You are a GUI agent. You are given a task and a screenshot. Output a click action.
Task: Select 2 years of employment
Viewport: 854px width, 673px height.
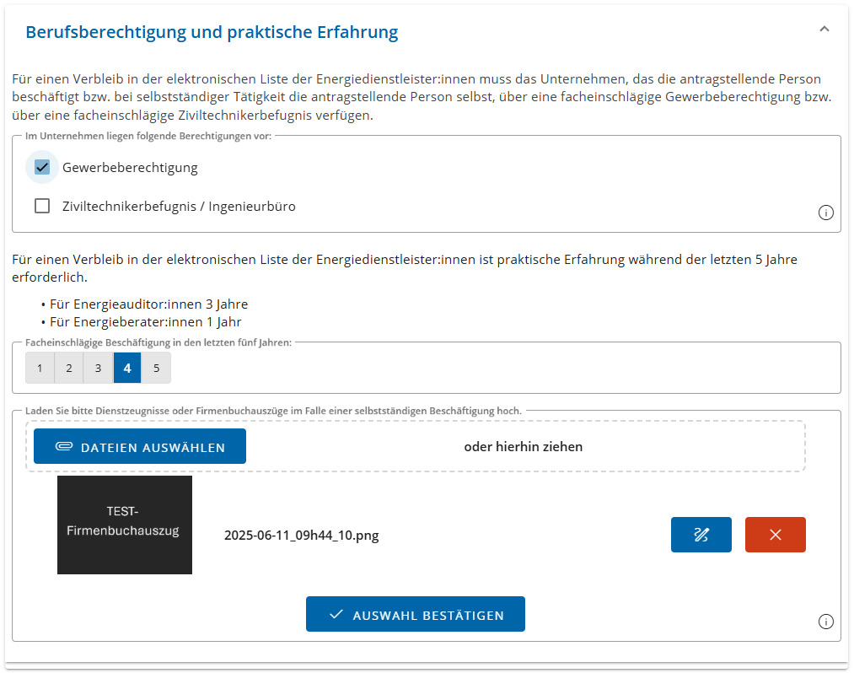pyautogui.click(x=69, y=368)
